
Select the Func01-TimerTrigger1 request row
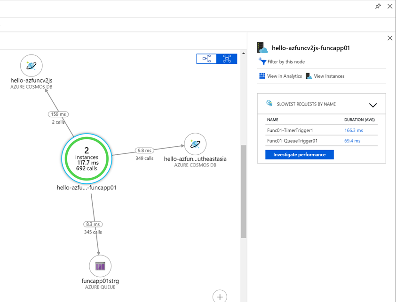pyautogui.click(x=289, y=130)
